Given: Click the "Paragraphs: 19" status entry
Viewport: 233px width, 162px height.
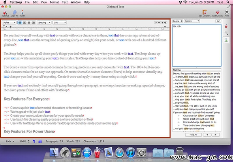Looking at the screenshot, I should coord(54,142).
